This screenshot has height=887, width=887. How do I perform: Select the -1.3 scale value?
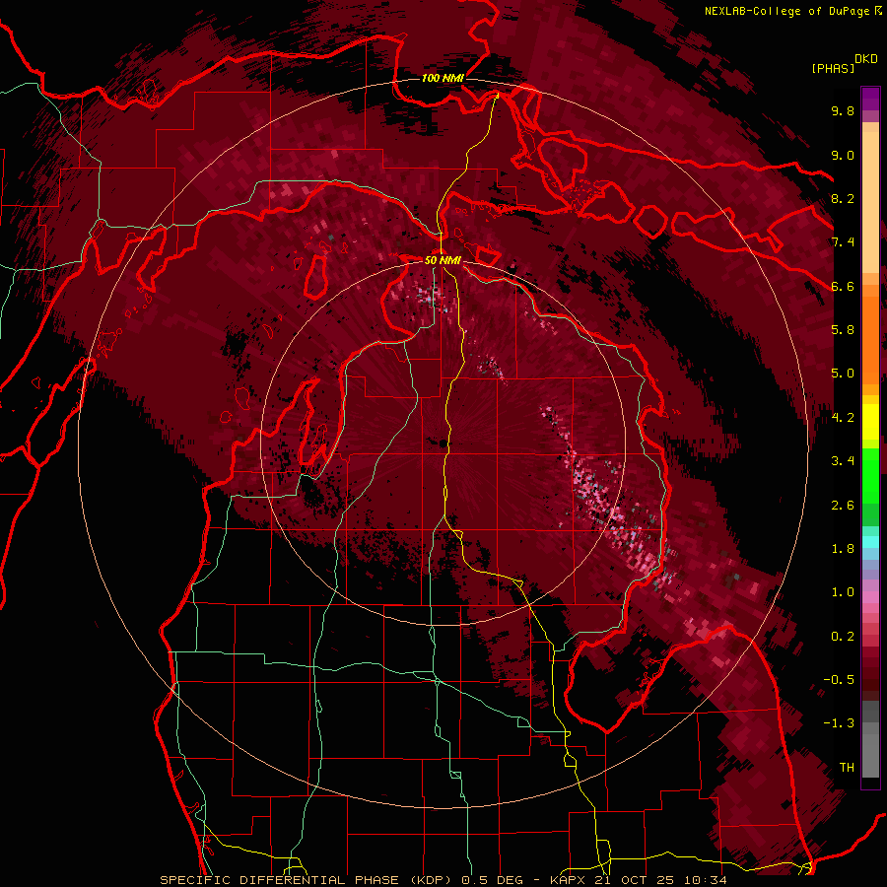[839, 723]
